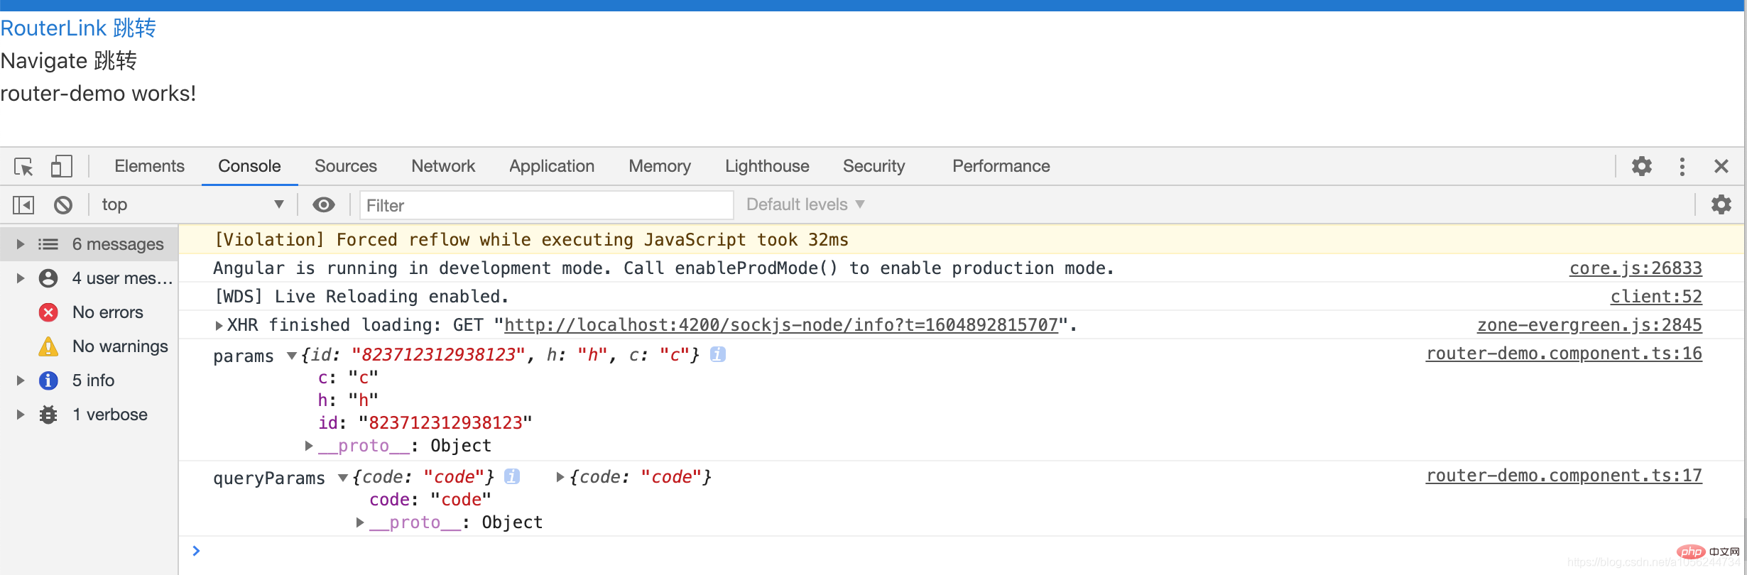This screenshot has width=1747, height=575.
Task: Select the No errors filter
Action: click(107, 312)
